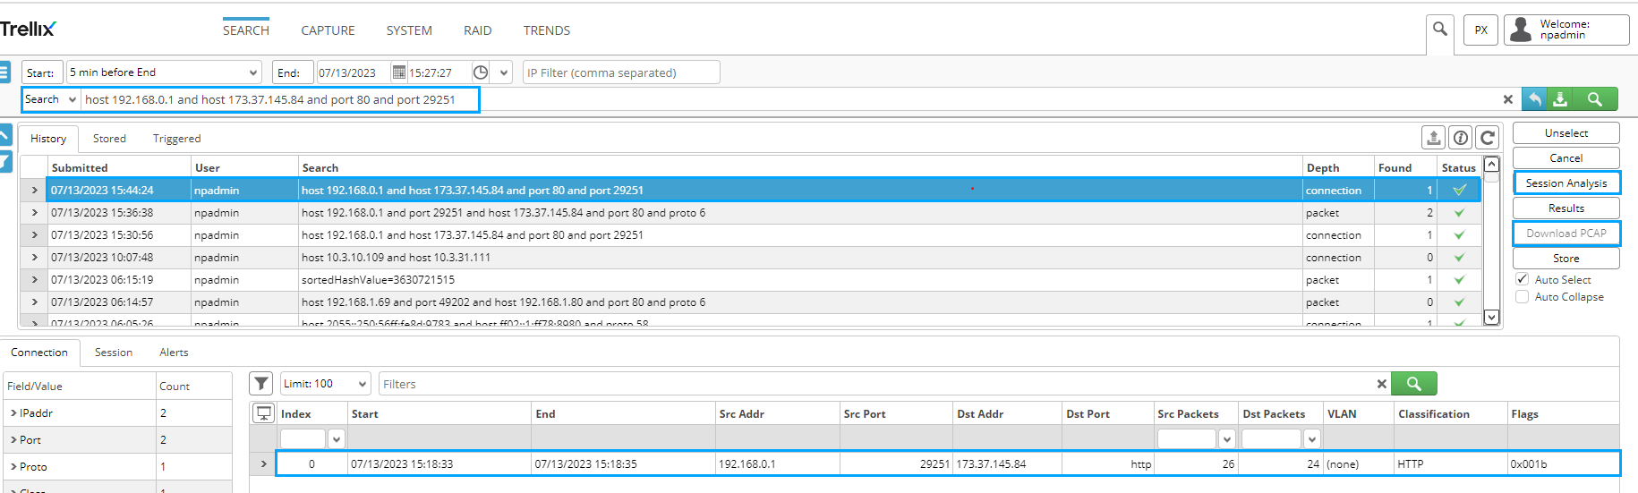
Task: Click the Results button
Action: 1566,208
